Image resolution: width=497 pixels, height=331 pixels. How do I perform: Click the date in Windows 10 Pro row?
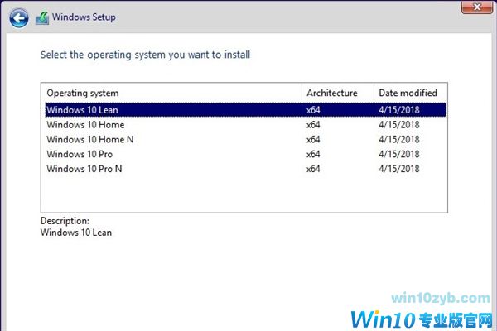(x=399, y=154)
